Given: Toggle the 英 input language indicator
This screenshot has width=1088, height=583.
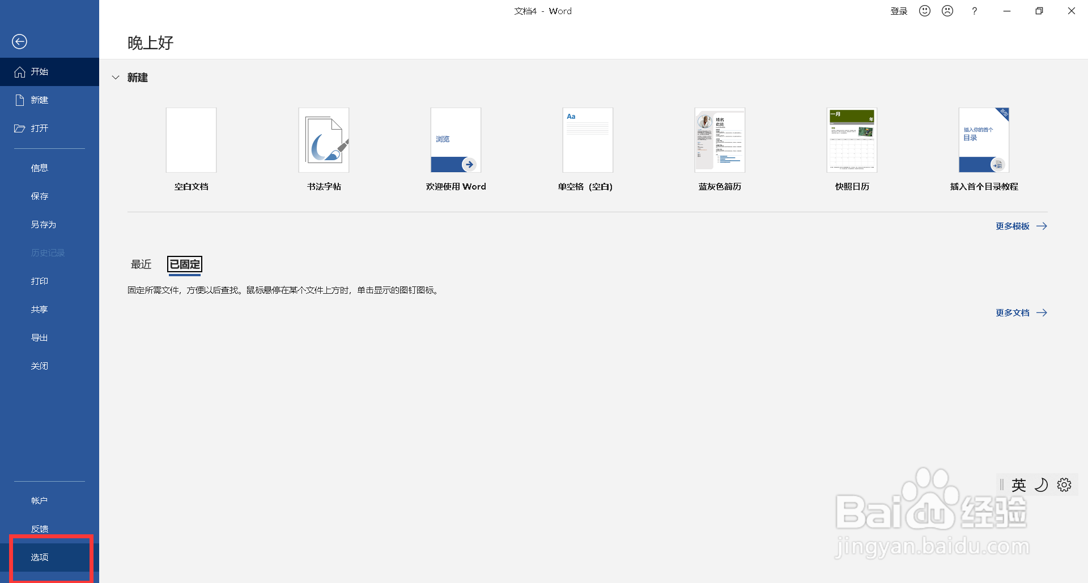Looking at the screenshot, I should pyautogui.click(x=1019, y=485).
